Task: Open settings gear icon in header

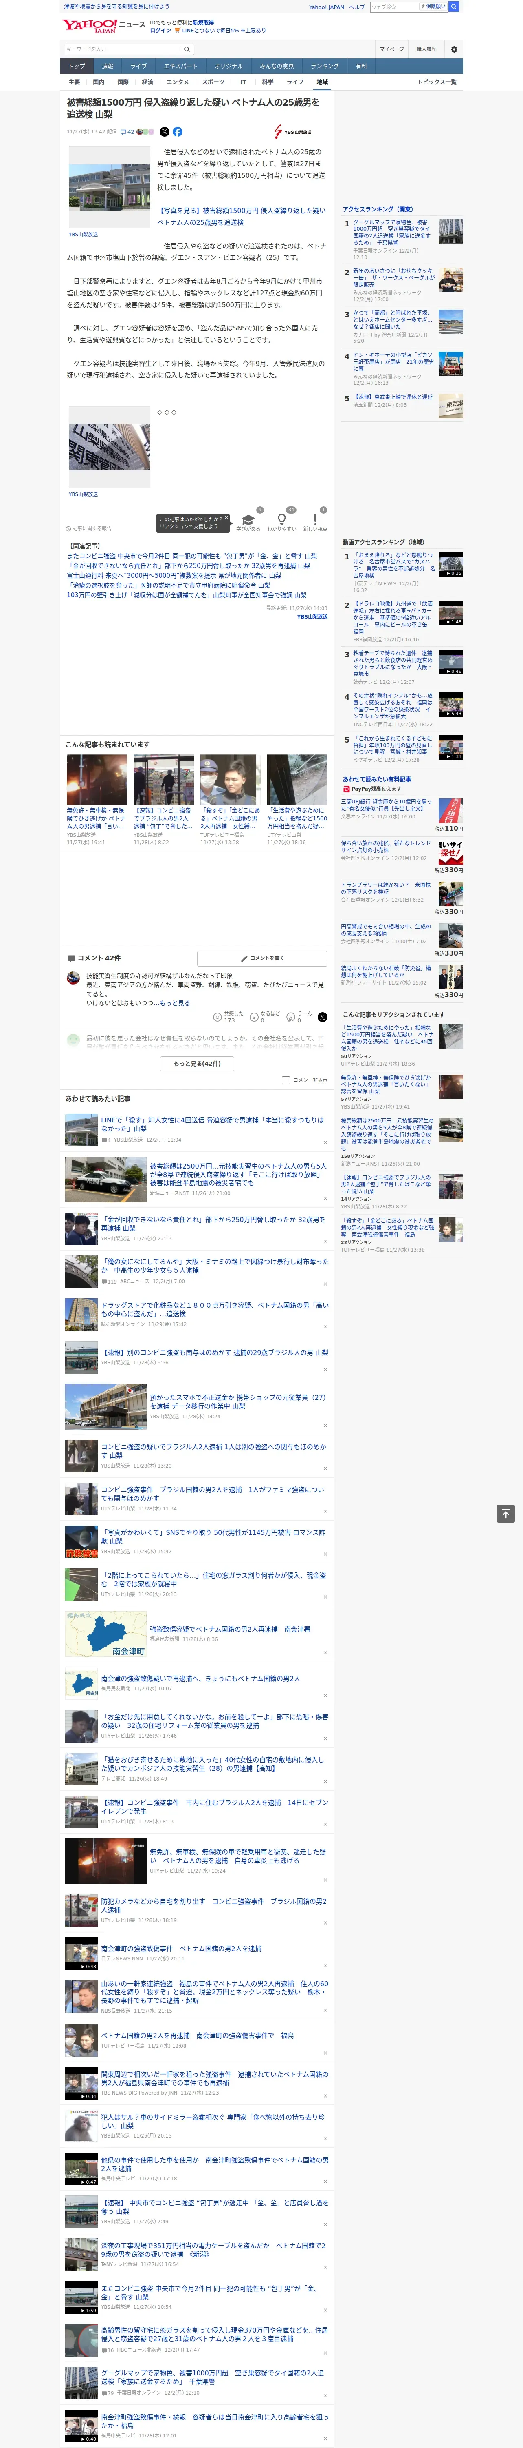Action: (x=454, y=49)
